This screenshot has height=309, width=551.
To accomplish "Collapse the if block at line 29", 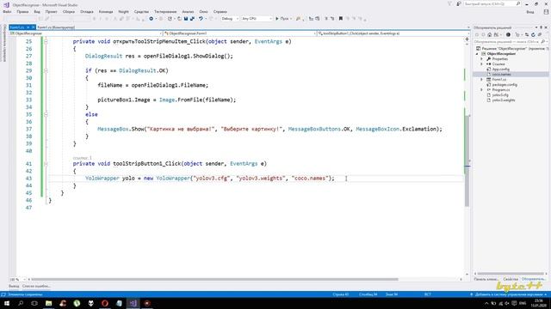I will click(46, 70).
